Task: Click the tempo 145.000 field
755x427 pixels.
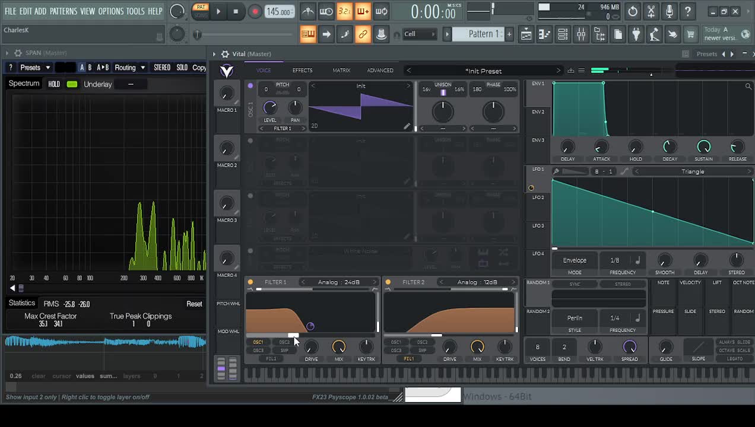Action: 279,12
